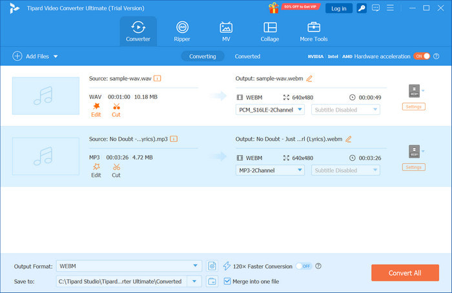Click WEBM format icon for sample-wav row
452x293 pixels.
pyautogui.click(x=415, y=91)
